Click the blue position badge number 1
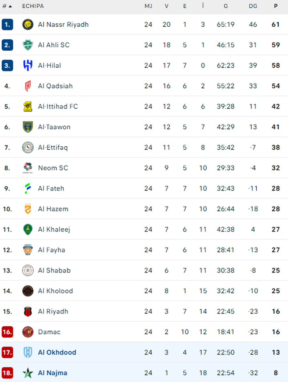Viewport: 288px width, 382px height. tap(7, 25)
